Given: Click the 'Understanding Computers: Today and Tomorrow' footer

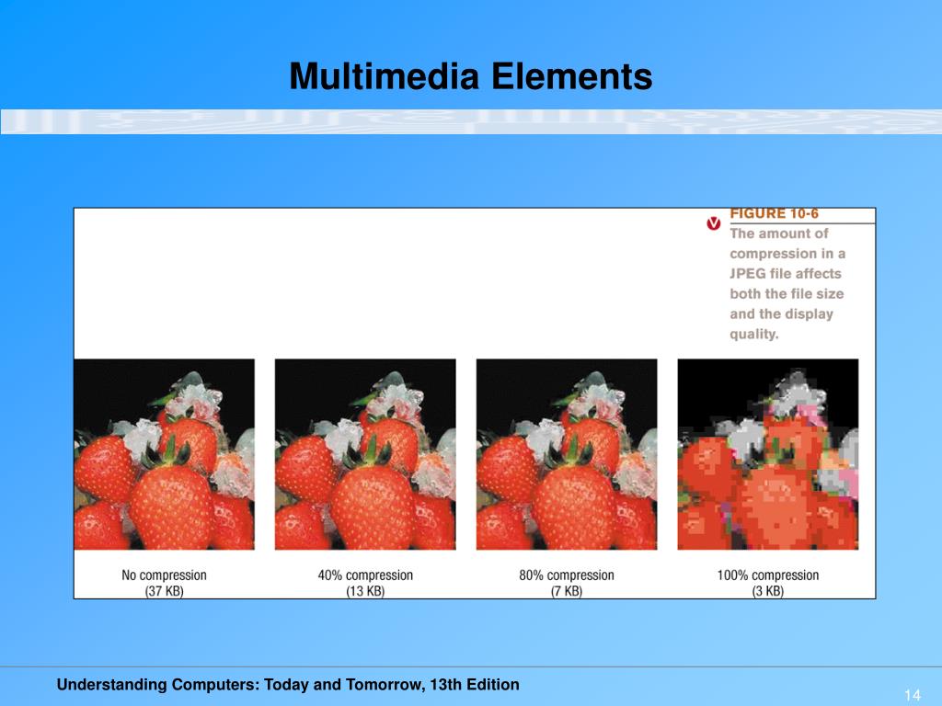Looking at the screenshot, I should point(288,684).
